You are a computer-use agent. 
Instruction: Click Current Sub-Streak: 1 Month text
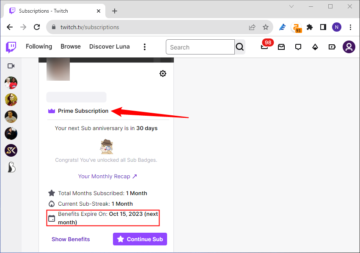coord(95,204)
